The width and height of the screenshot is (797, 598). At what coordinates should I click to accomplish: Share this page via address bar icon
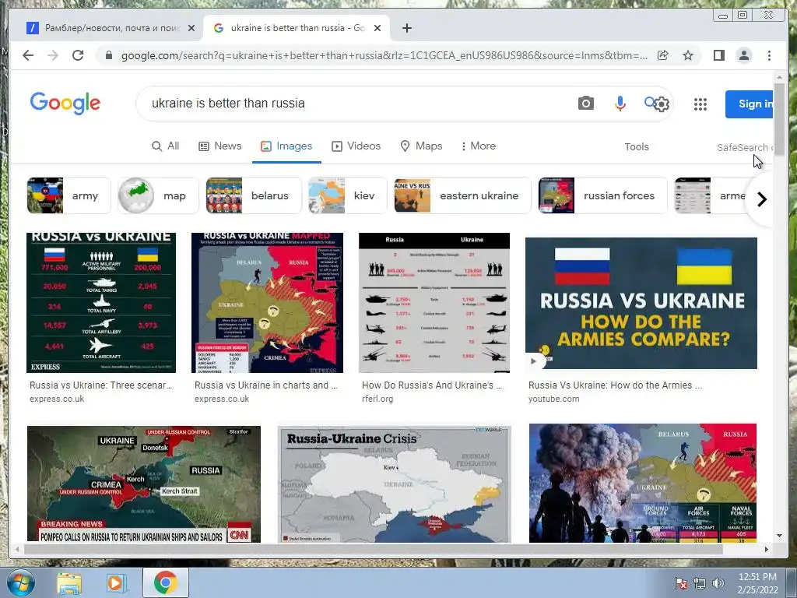(663, 55)
